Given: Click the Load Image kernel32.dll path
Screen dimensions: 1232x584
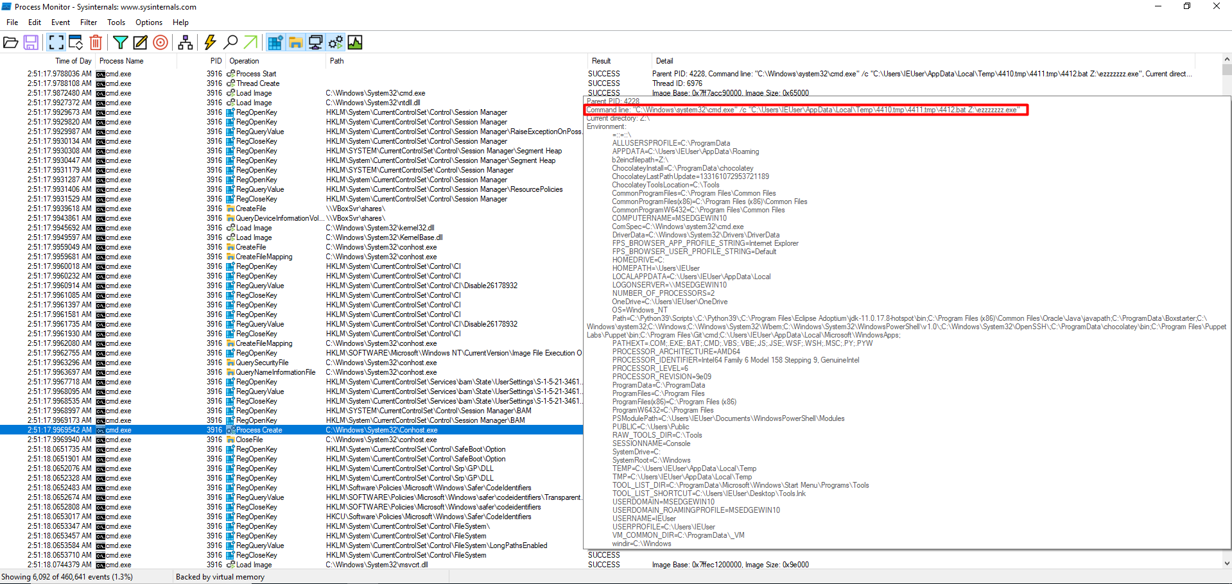Looking at the screenshot, I should click(x=380, y=228).
